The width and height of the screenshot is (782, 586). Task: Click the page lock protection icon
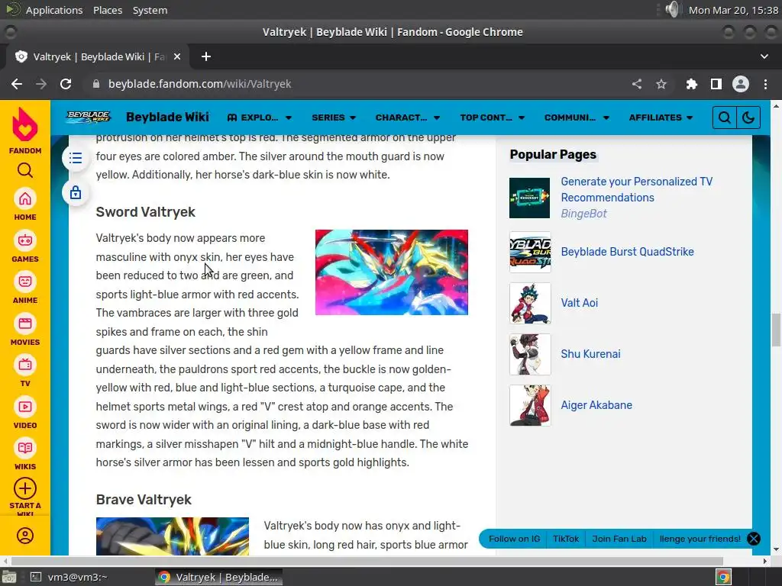click(76, 192)
